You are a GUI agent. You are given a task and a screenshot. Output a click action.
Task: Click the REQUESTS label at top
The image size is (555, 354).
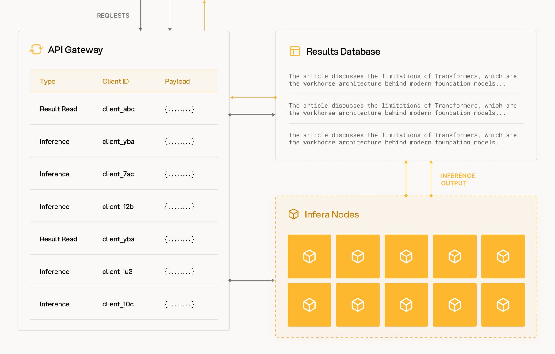113,16
